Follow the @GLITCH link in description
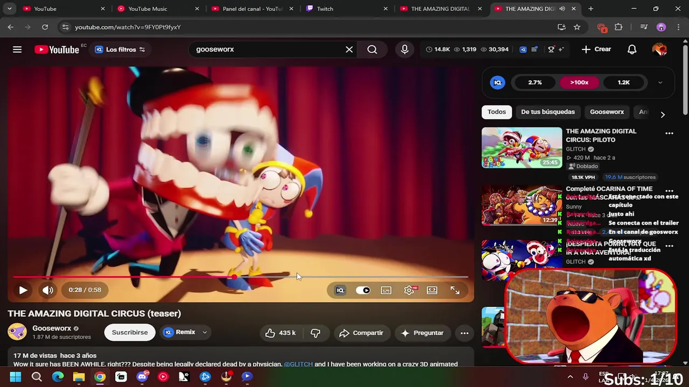Screen dimensions: 689x387 point(298,364)
